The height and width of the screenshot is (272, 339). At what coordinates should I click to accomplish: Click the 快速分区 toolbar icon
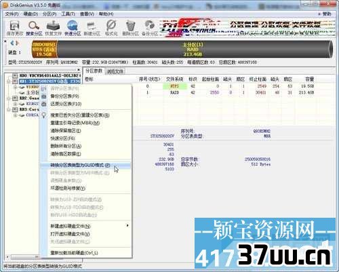[x=73, y=26]
